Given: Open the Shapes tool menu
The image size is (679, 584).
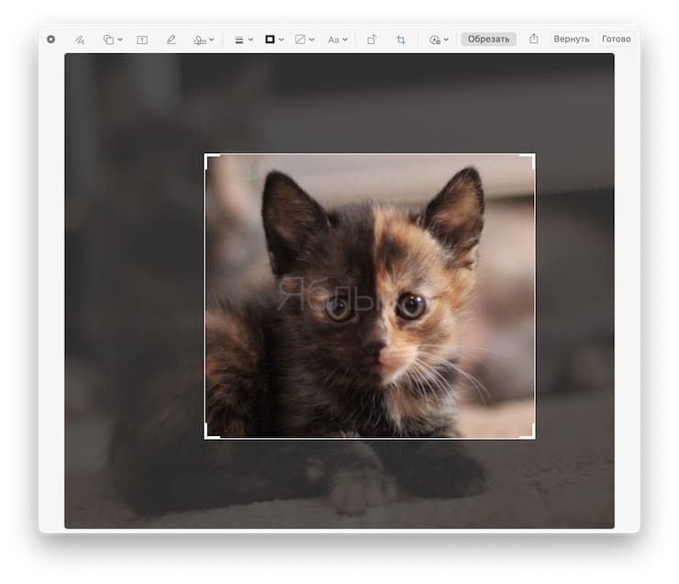Looking at the screenshot, I should click(x=113, y=39).
